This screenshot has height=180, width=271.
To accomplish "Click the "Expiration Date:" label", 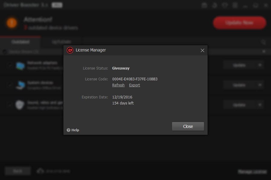I will [x=95, y=97].
